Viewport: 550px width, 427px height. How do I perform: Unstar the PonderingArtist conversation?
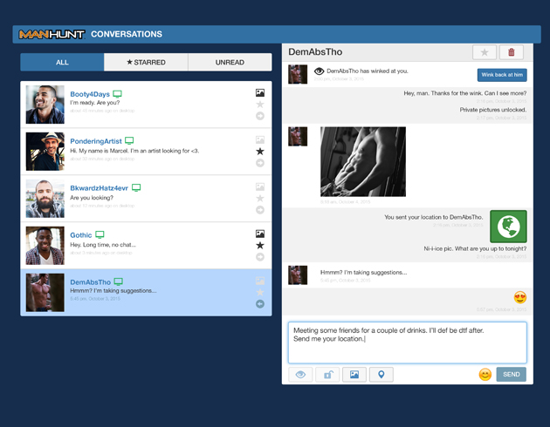260,152
